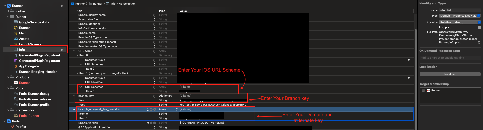Viewport: 483px width, 130px height.
Task: Open the Podfile in the navigator
Action: (x=21, y=127)
